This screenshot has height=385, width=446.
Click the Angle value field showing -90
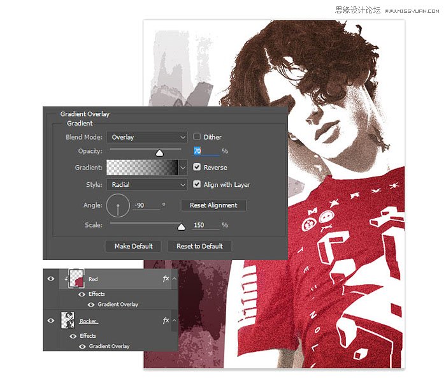click(x=146, y=205)
